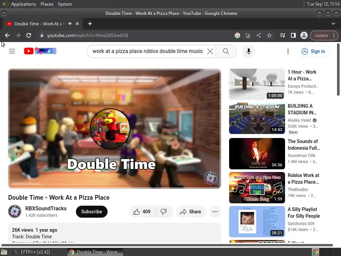Screen dimensions: 341x256
Task: Open the title 'The Sounds of Indonesia Full...'
Action: (x=304, y=145)
